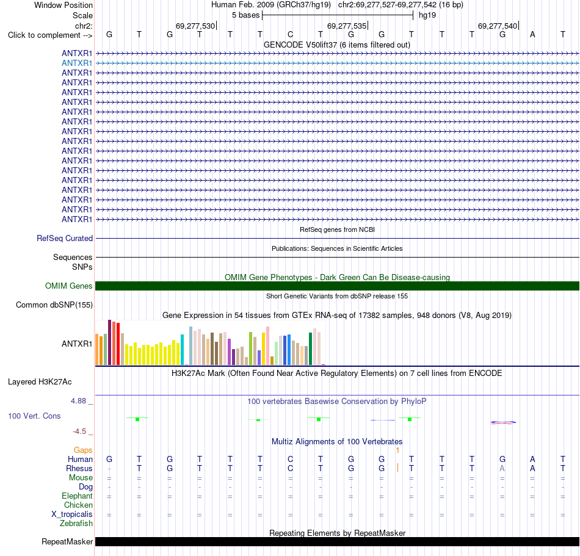The image size is (580, 556).
Task: Click the '100 Vert. Cons' track label
Action: tap(34, 416)
